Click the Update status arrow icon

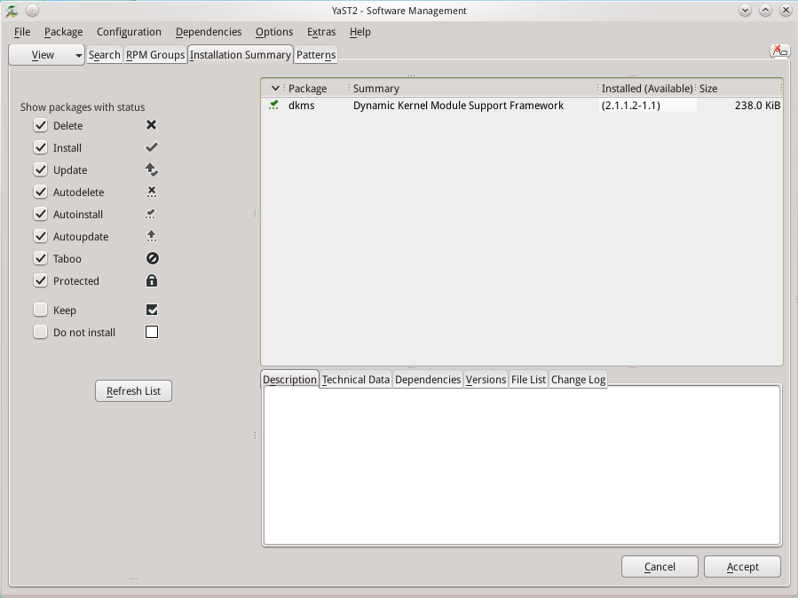151,169
